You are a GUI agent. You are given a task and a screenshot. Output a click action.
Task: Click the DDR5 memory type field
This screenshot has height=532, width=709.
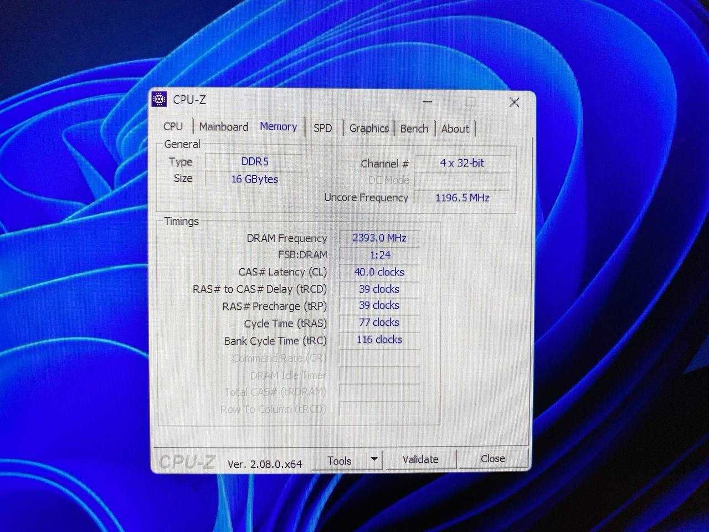coord(254,162)
